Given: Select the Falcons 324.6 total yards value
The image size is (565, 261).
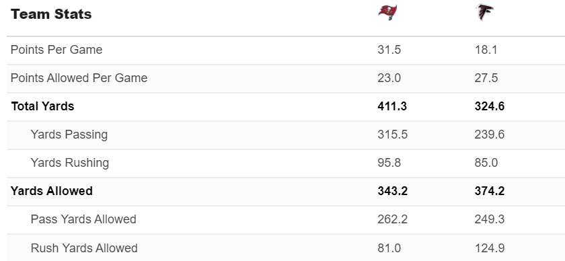Looking at the screenshot, I should pyautogui.click(x=490, y=106).
